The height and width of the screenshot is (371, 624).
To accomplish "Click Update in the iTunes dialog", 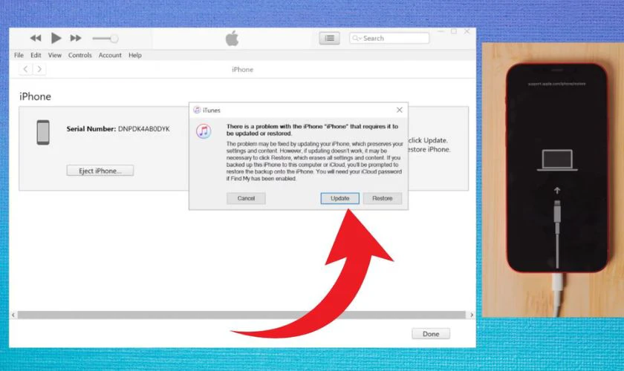I will click(x=340, y=198).
